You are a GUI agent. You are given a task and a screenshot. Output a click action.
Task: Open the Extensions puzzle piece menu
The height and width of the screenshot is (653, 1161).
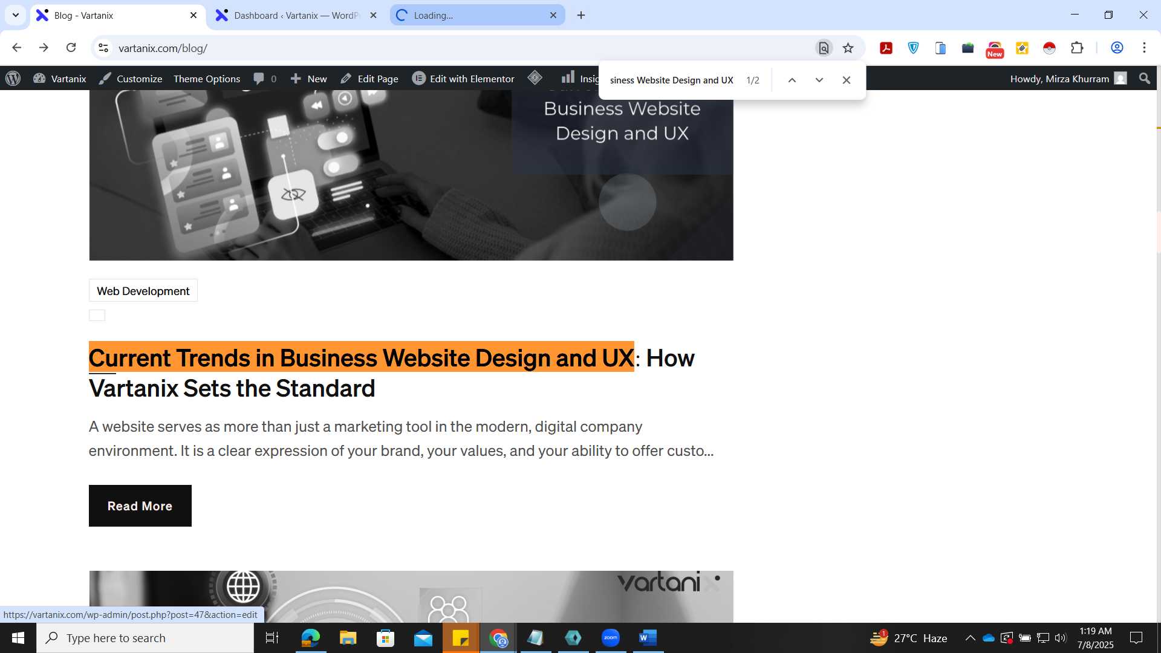1077,48
